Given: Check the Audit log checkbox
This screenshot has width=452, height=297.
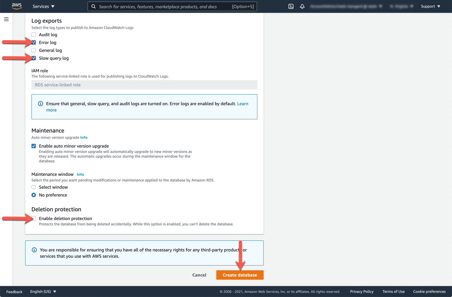Looking at the screenshot, I should coord(34,35).
